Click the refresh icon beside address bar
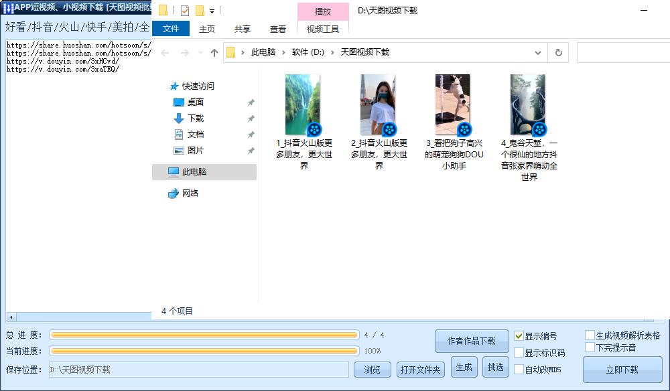Viewport: 670px width, 391px height. coord(557,52)
